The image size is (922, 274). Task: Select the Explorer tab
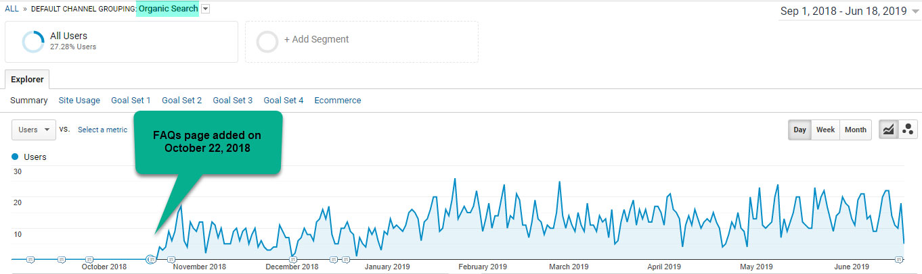[x=27, y=79]
